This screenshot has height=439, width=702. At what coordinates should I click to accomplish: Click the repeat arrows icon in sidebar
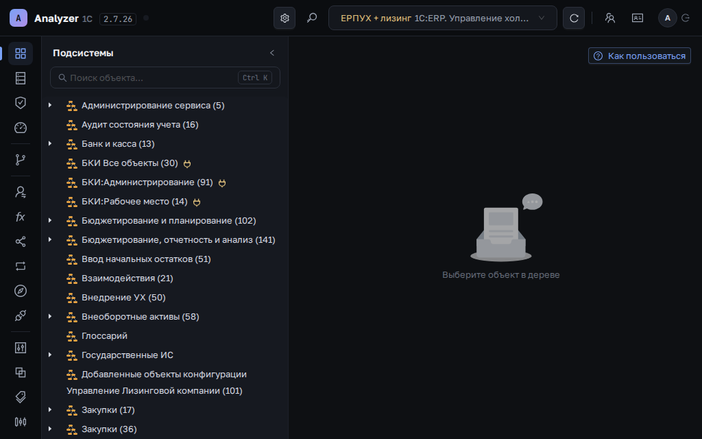[21, 266]
